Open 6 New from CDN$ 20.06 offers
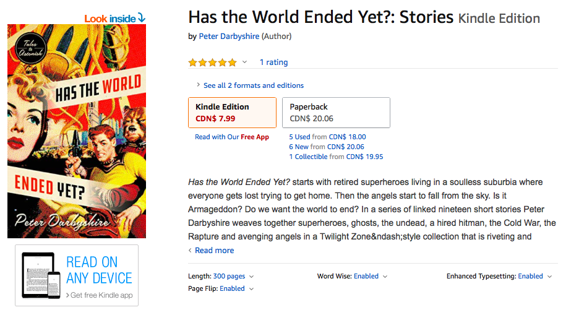This screenshot has width=571, height=315. tap(327, 147)
